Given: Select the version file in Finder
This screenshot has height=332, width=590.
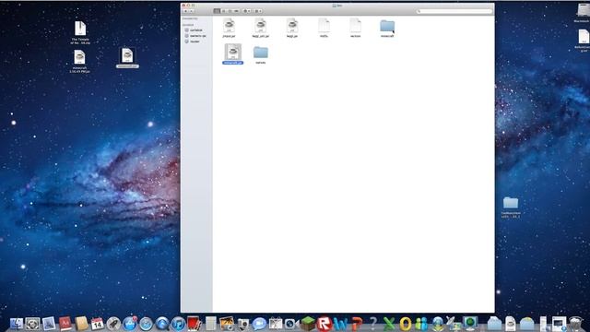Looking at the screenshot, I should [355, 29].
